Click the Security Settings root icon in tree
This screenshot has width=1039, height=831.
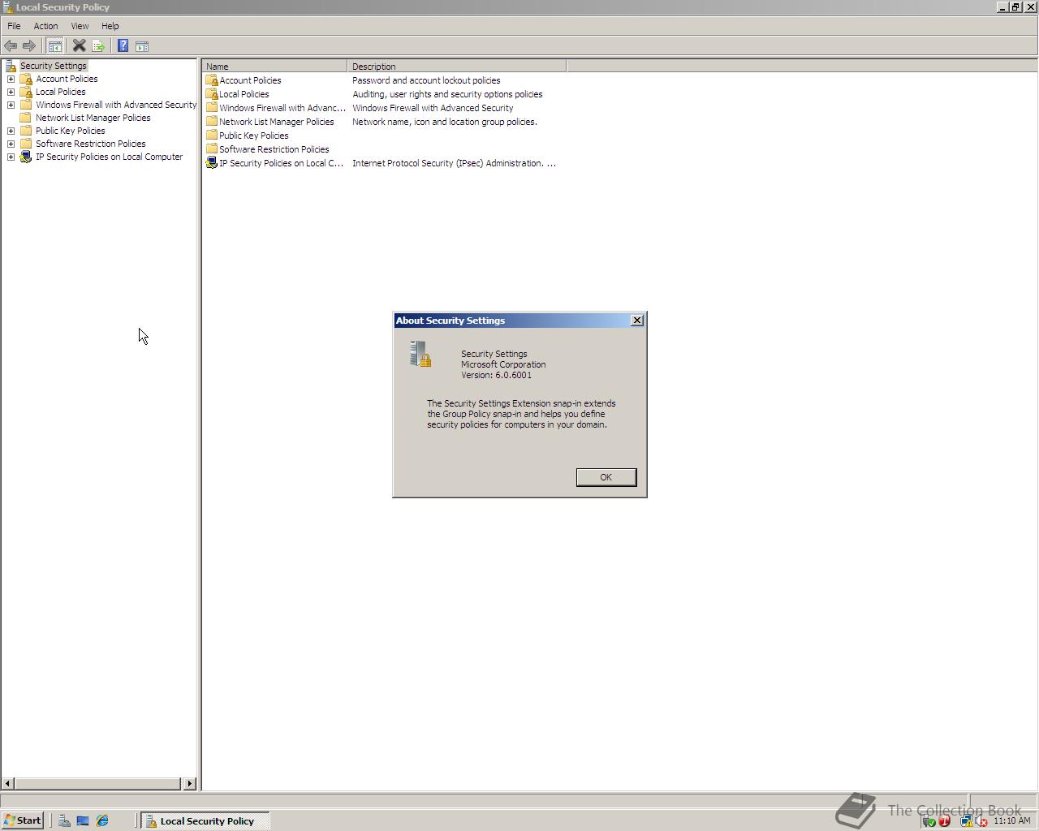point(11,66)
